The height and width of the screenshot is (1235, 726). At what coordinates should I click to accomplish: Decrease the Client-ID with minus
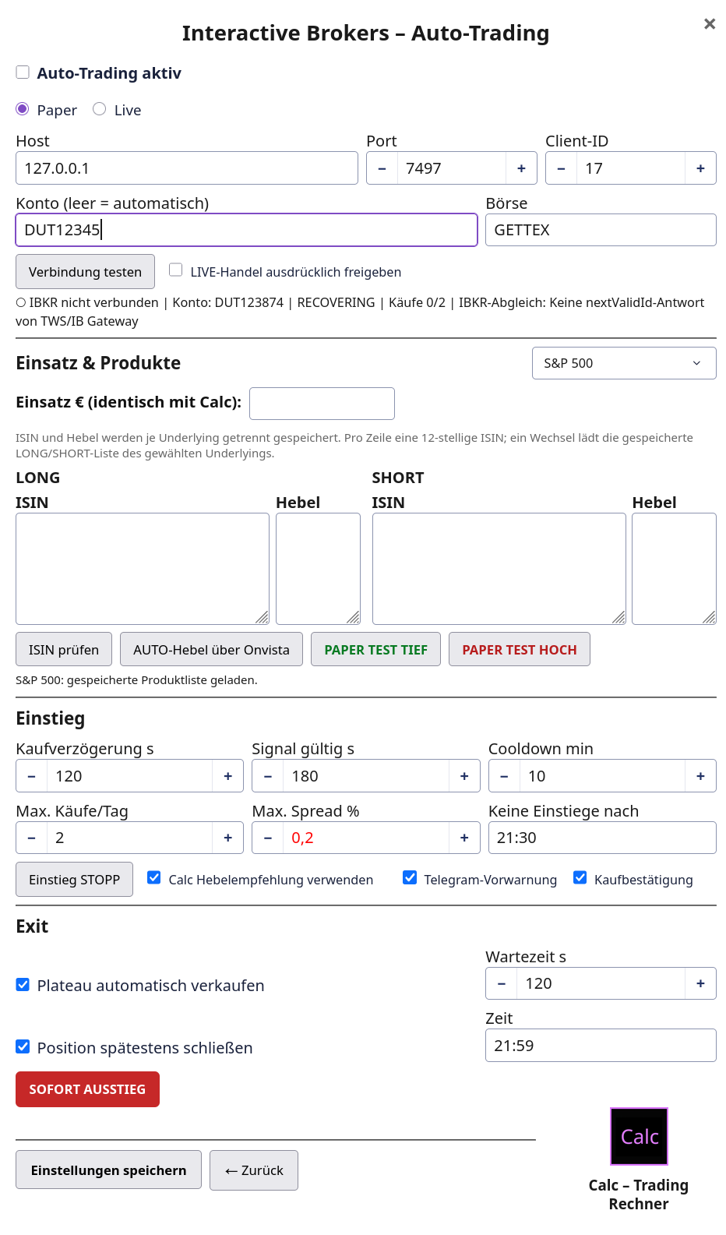coord(561,168)
